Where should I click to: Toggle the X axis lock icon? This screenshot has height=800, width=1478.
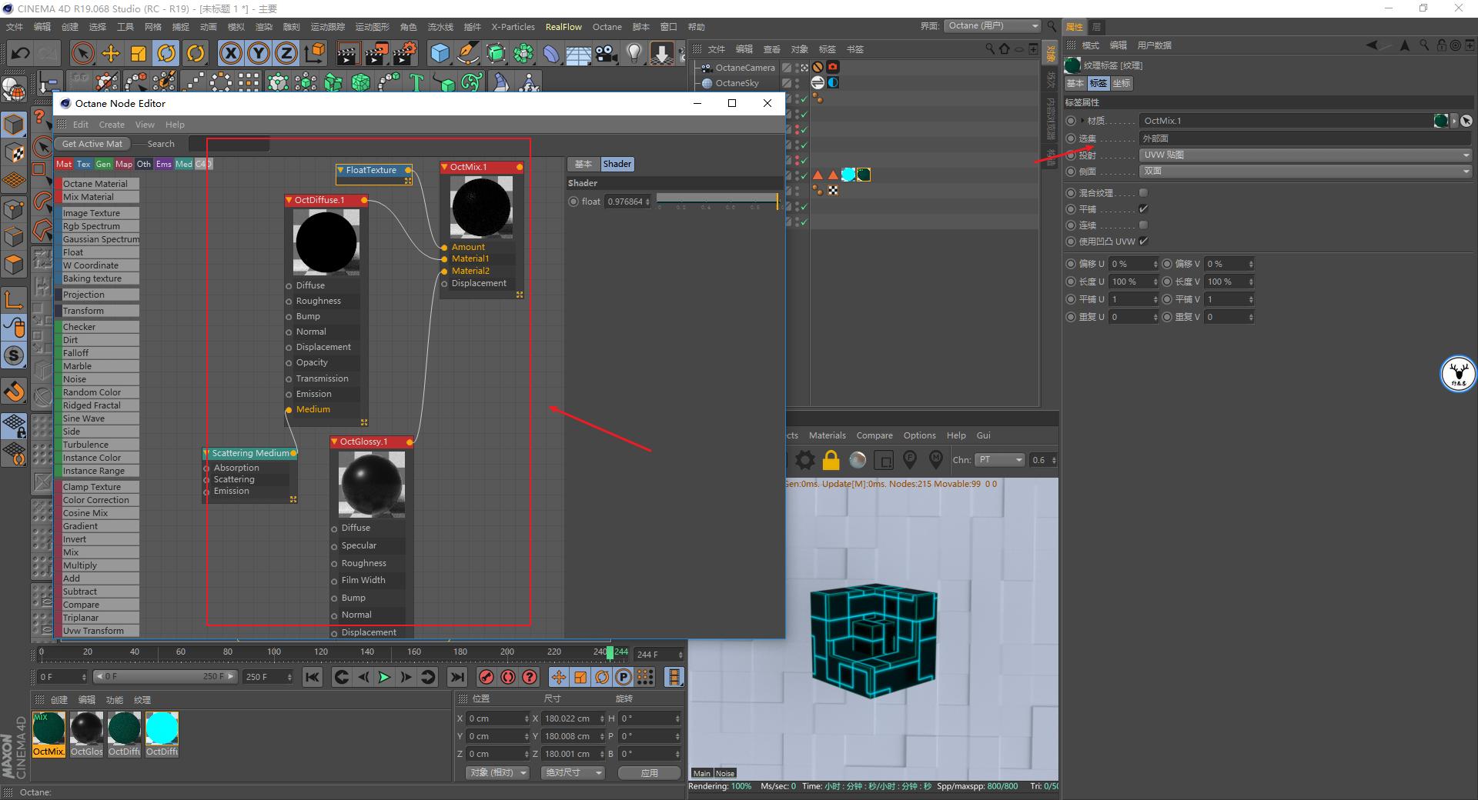click(231, 53)
